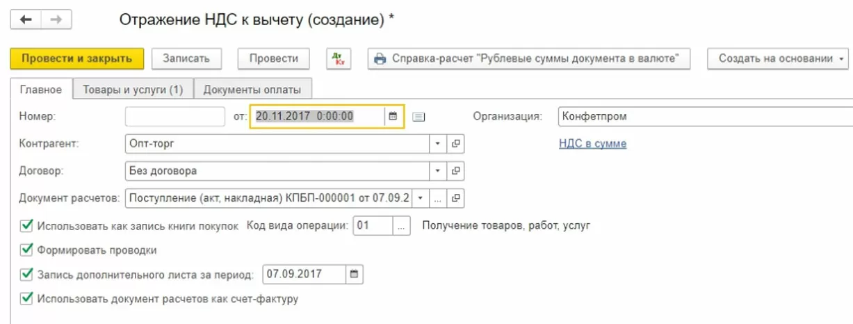
Task: Open 'Создать на основании' dropdown
Action: [779, 59]
